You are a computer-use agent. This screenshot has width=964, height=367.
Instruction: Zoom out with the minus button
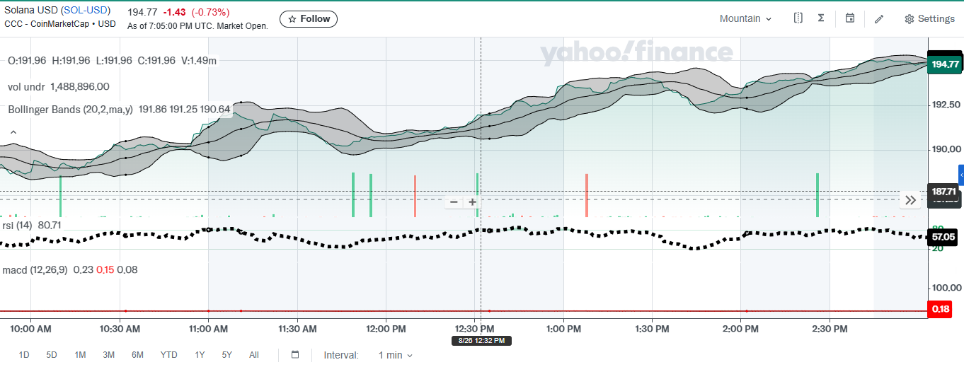[454, 202]
